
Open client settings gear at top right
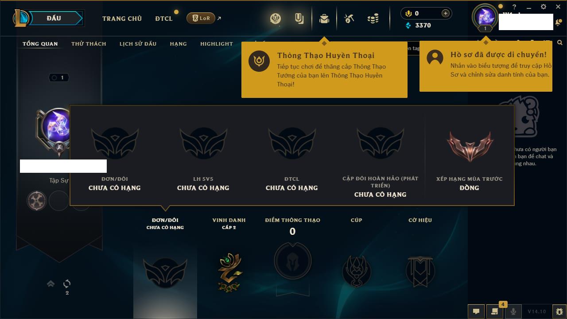coord(544,7)
